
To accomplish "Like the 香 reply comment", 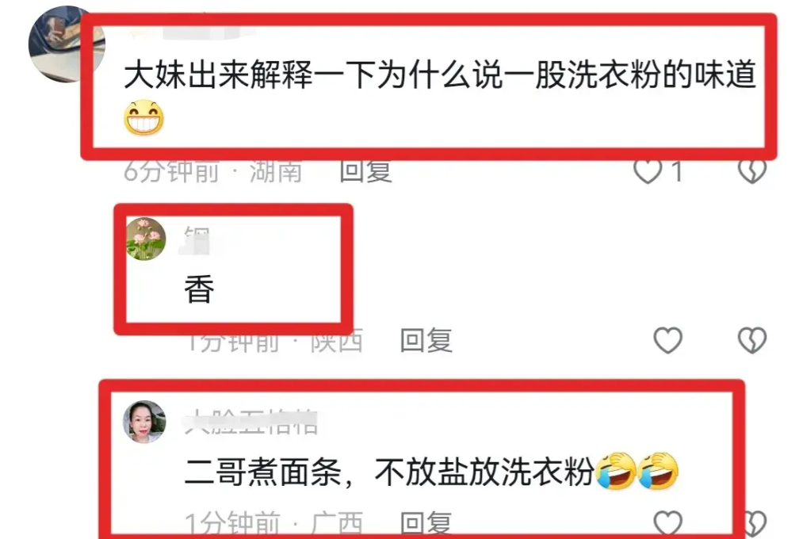I will coord(668,340).
